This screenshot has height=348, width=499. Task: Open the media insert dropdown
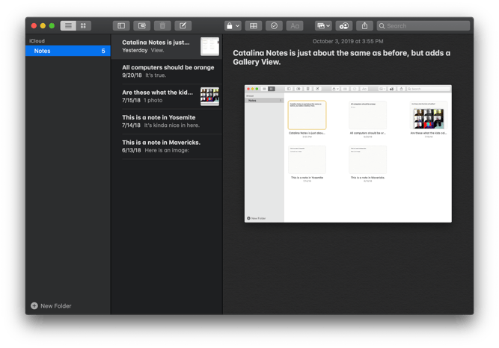[323, 25]
